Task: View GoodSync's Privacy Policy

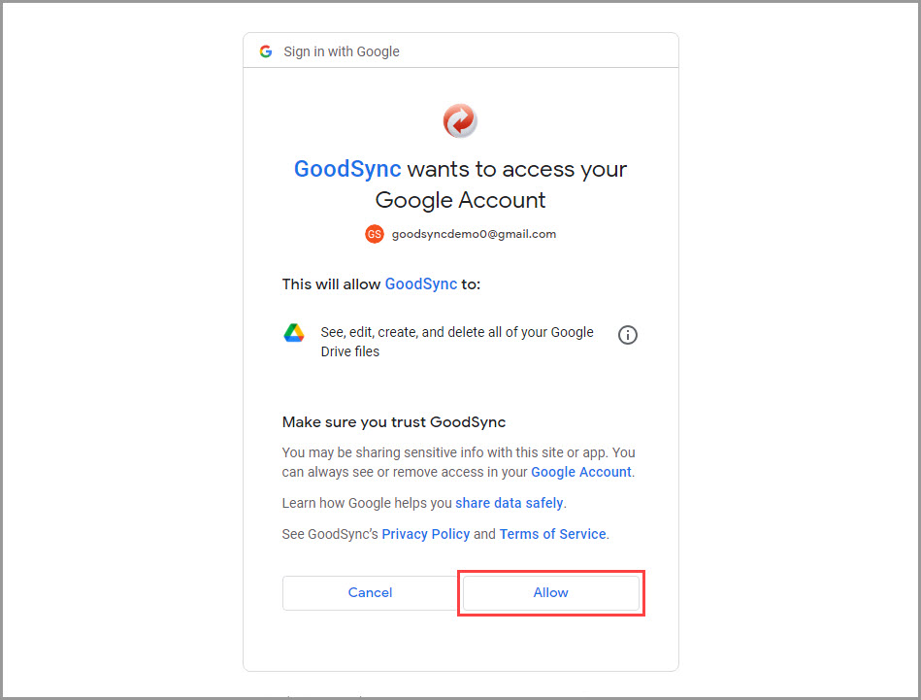Action: coord(425,533)
